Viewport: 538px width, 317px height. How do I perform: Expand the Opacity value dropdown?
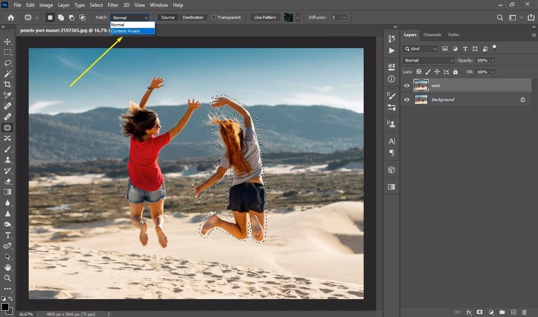click(493, 60)
